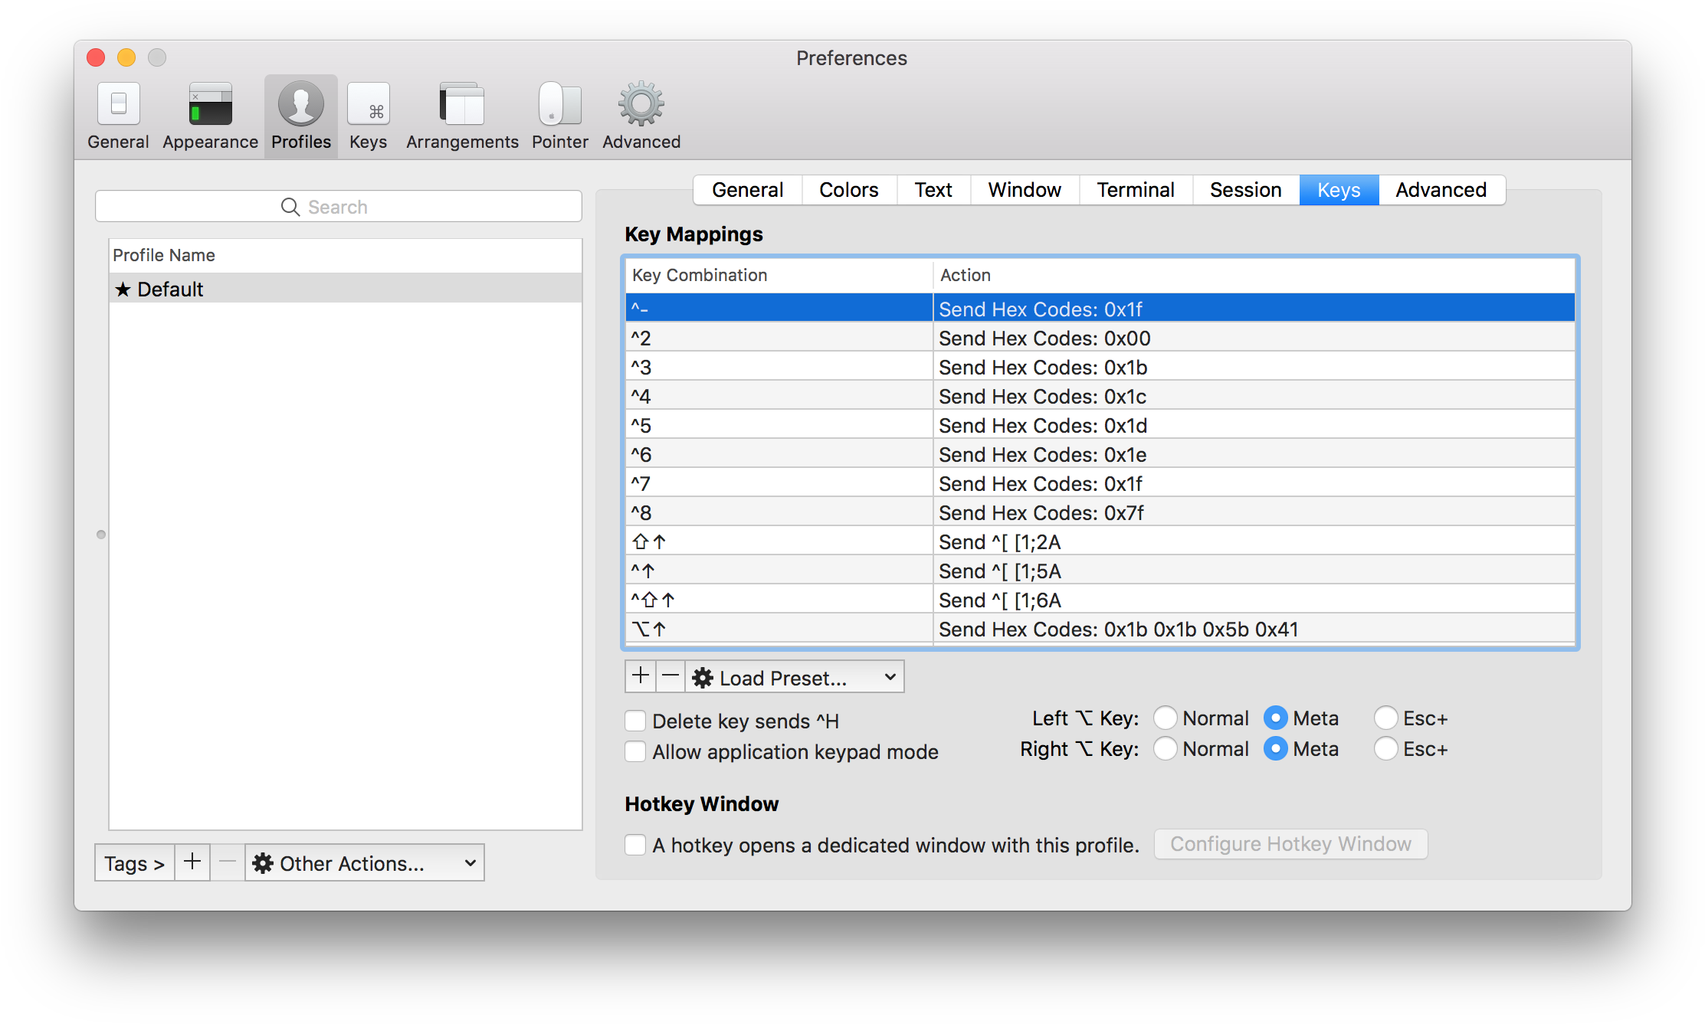Screen dimensions: 1705x1024
Task: Open the Appearance preferences icon
Action: tap(210, 116)
